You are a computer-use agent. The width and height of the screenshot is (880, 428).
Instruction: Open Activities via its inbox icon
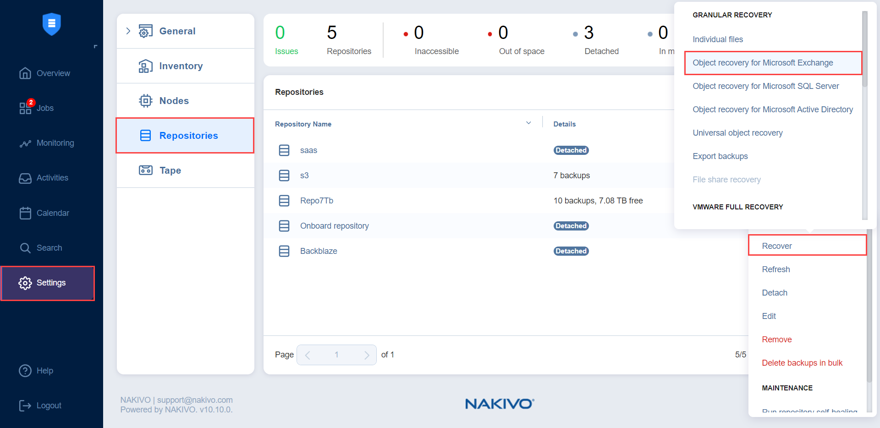25,178
